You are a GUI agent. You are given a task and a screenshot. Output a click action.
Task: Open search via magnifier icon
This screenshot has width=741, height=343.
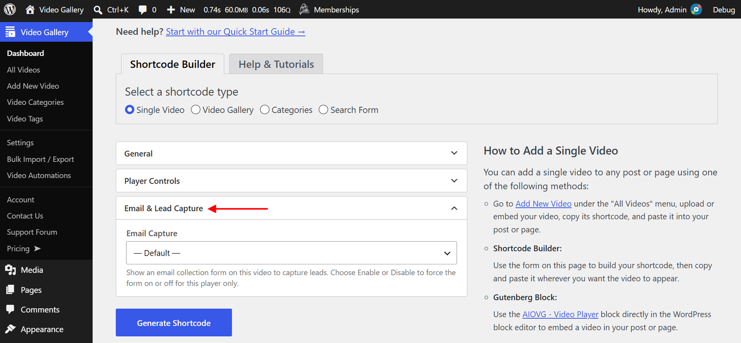click(98, 10)
